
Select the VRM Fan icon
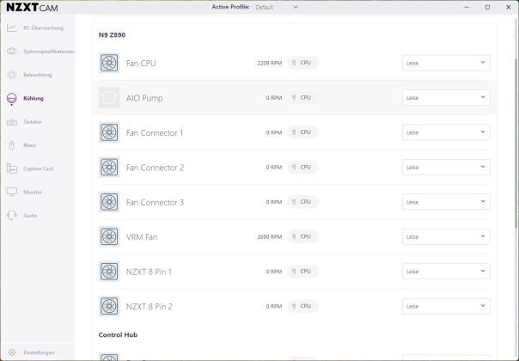click(x=109, y=236)
